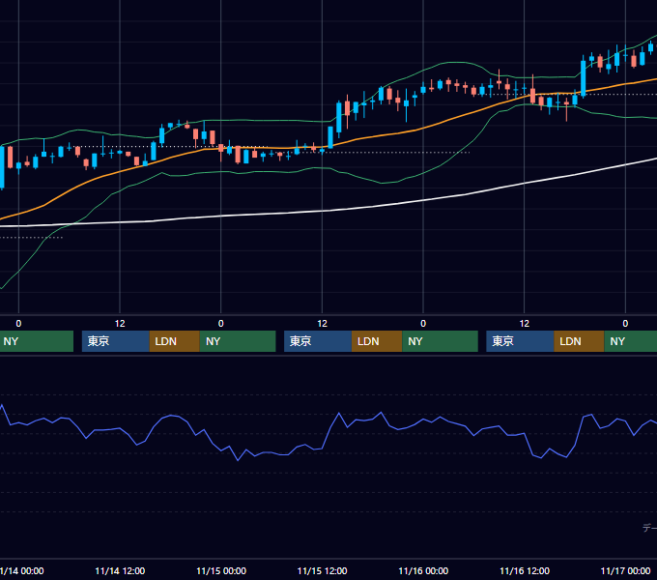Click the date label 11/14 12:00
This screenshot has width=657, height=580.
pos(120,570)
